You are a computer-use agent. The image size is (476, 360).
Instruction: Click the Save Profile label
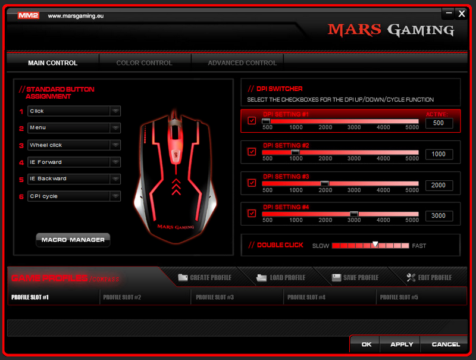click(x=361, y=277)
